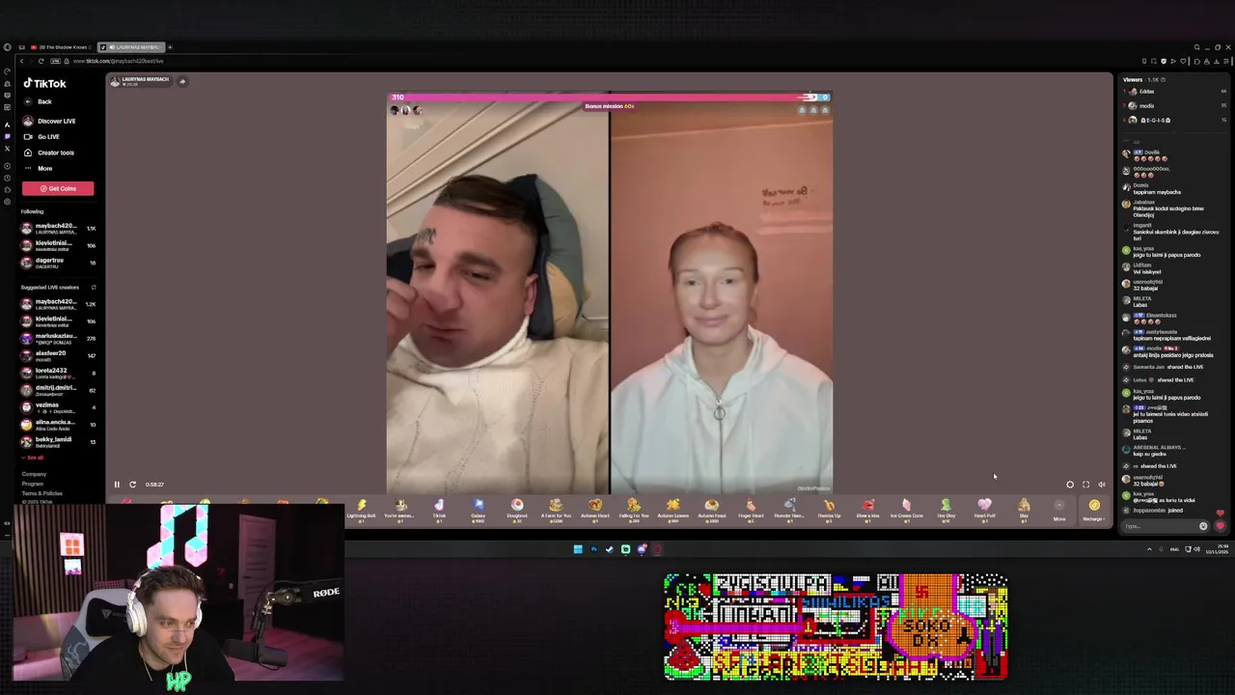Select top viewer modis in Viewers
The height and width of the screenshot is (695, 1235).
[x=1175, y=106]
